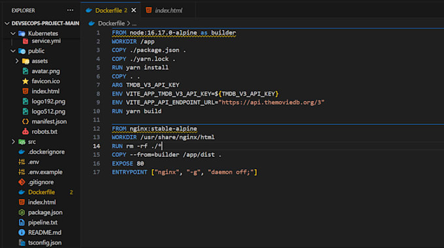Open avatar.png from the file tree
This screenshot has width=444, height=248.
click(46, 72)
